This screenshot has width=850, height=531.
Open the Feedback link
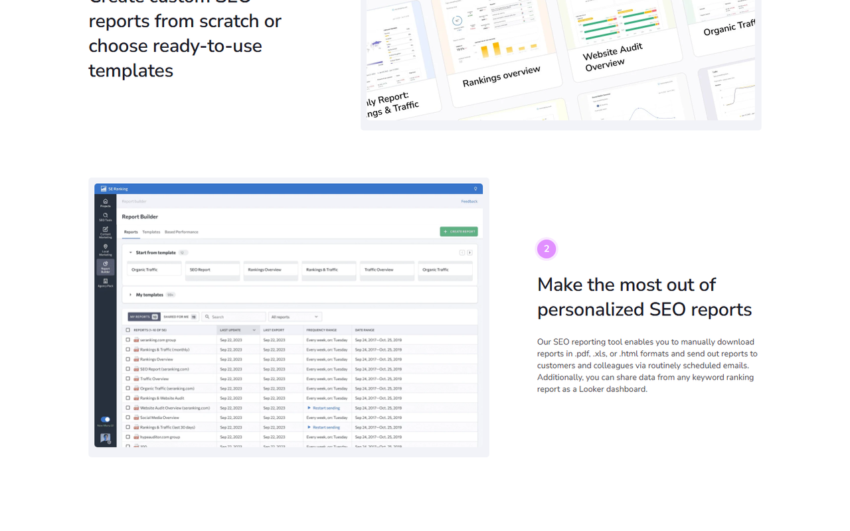pyautogui.click(x=469, y=201)
